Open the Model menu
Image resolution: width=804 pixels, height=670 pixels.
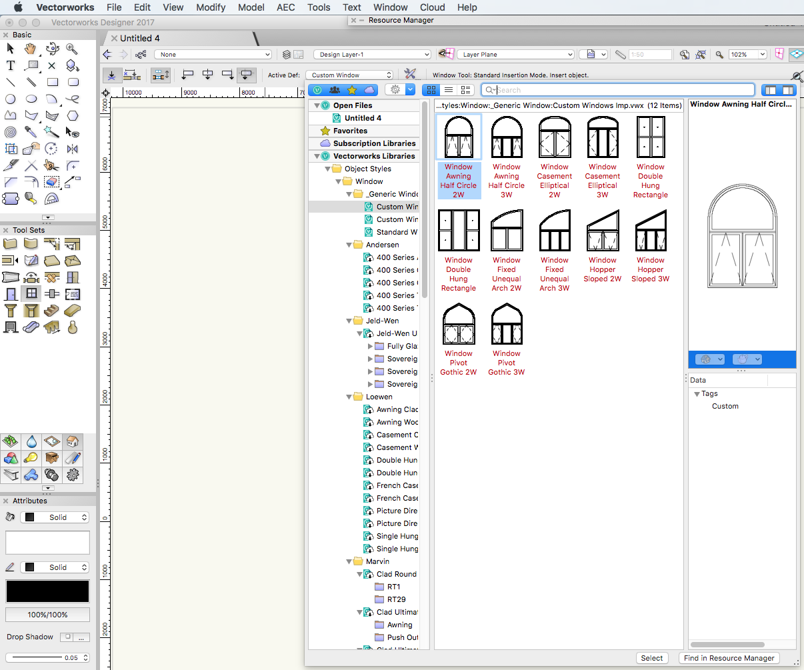tap(251, 7)
